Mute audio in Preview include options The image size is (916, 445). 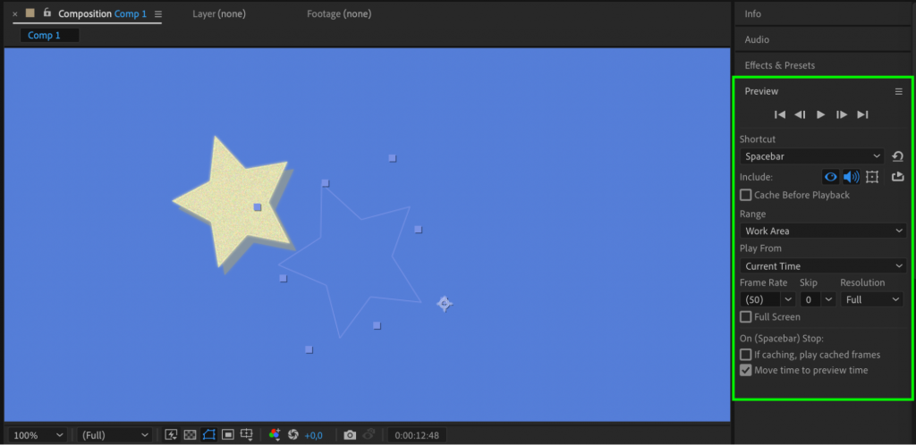851,177
